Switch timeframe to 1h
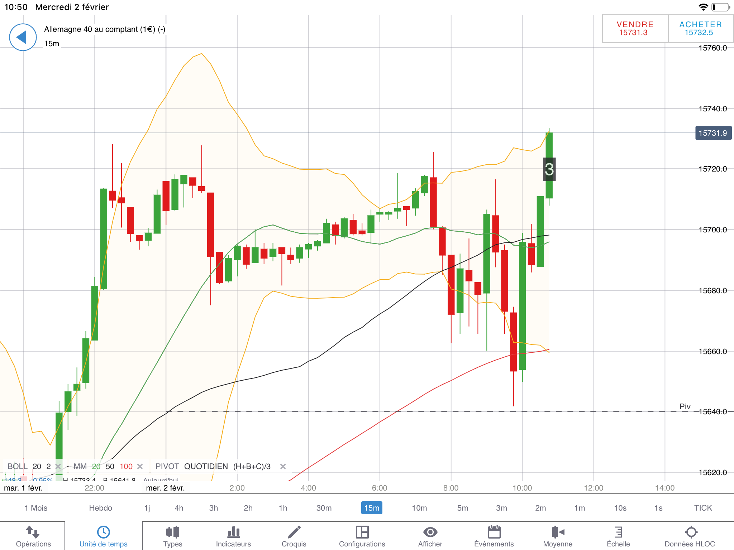This screenshot has height=550, width=734. coord(283,508)
